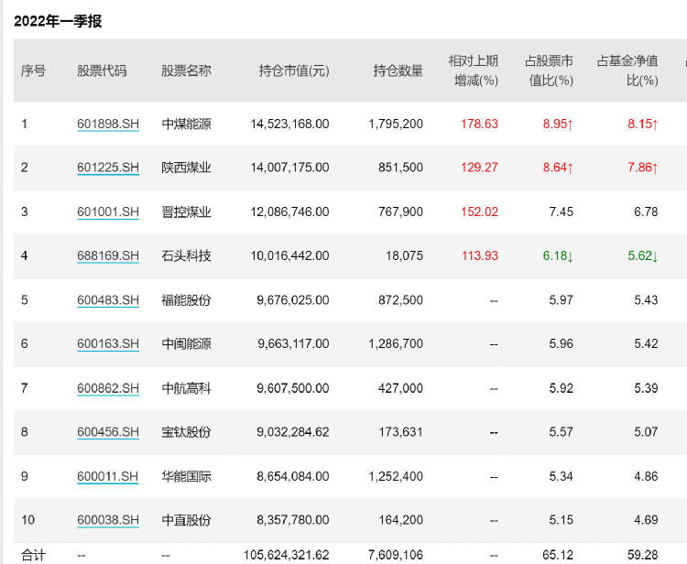Screen dimensions: 687x564
Task: Click market value 9,676,025.00
Action: [293, 300]
